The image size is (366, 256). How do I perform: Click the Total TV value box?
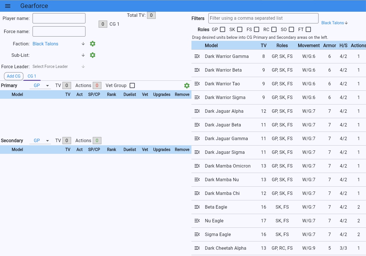pos(151,15)
